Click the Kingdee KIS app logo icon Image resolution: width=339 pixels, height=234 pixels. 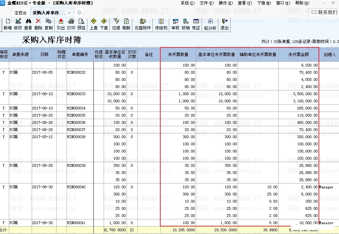(2, 3)
